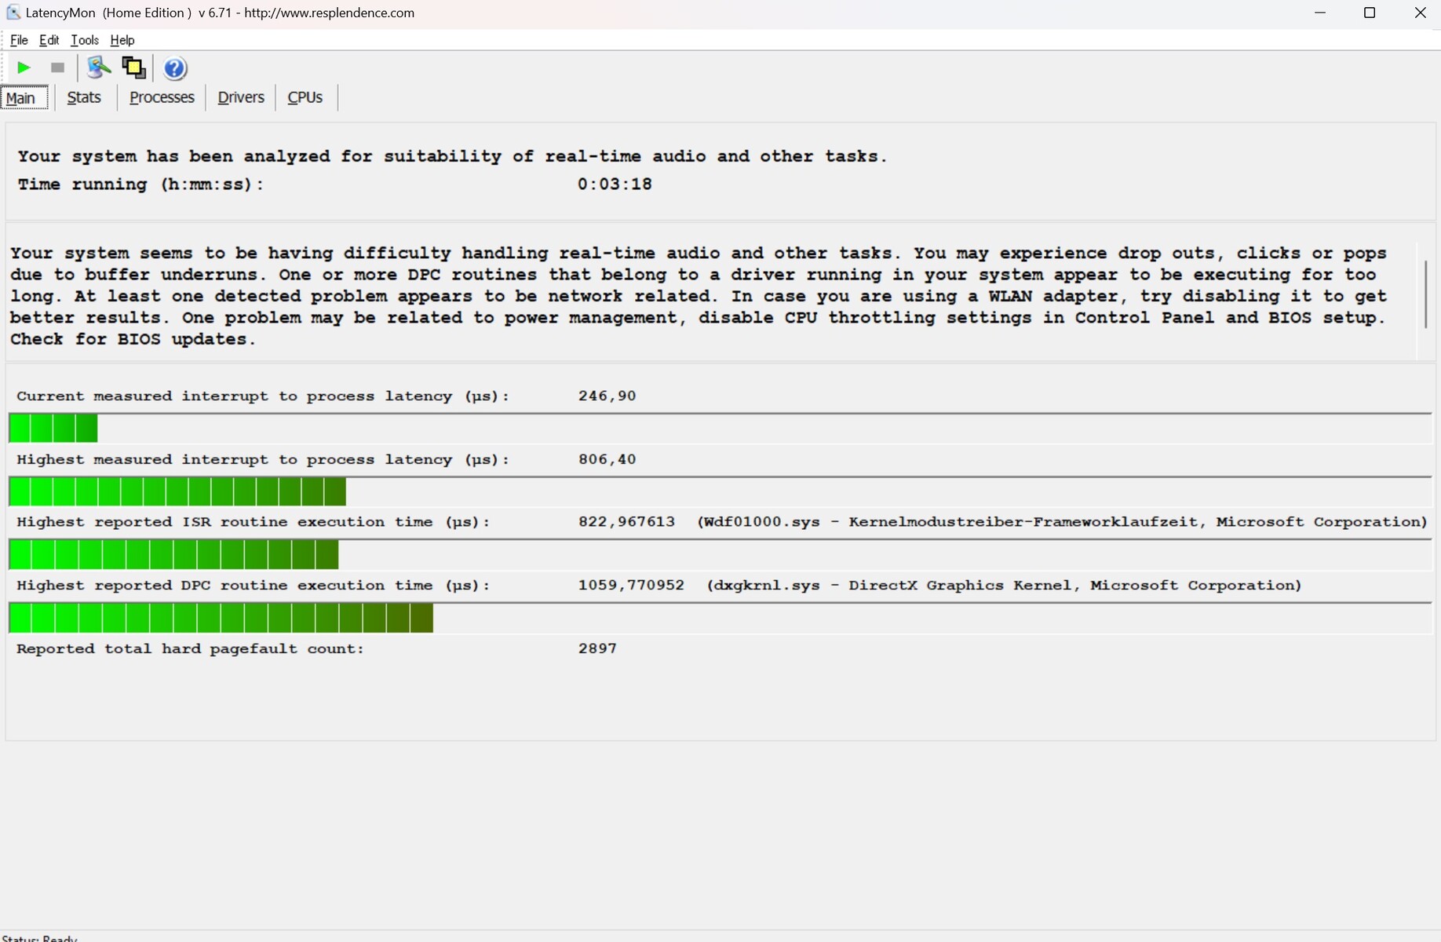Click the highest DPC routine execution time bar

tap(221, 619)
